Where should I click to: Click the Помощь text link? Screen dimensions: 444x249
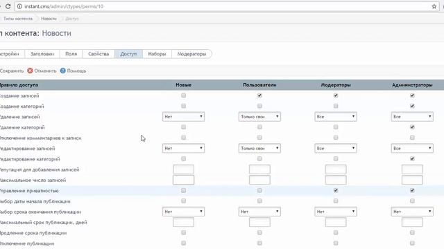(x=76, y=71)
